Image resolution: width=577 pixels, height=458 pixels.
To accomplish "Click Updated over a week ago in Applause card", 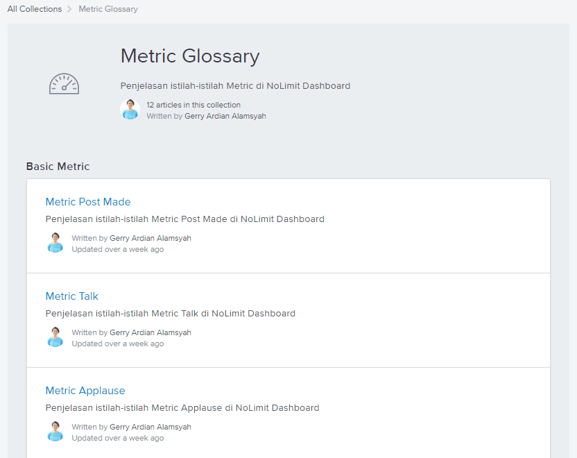I will [118, 438].
